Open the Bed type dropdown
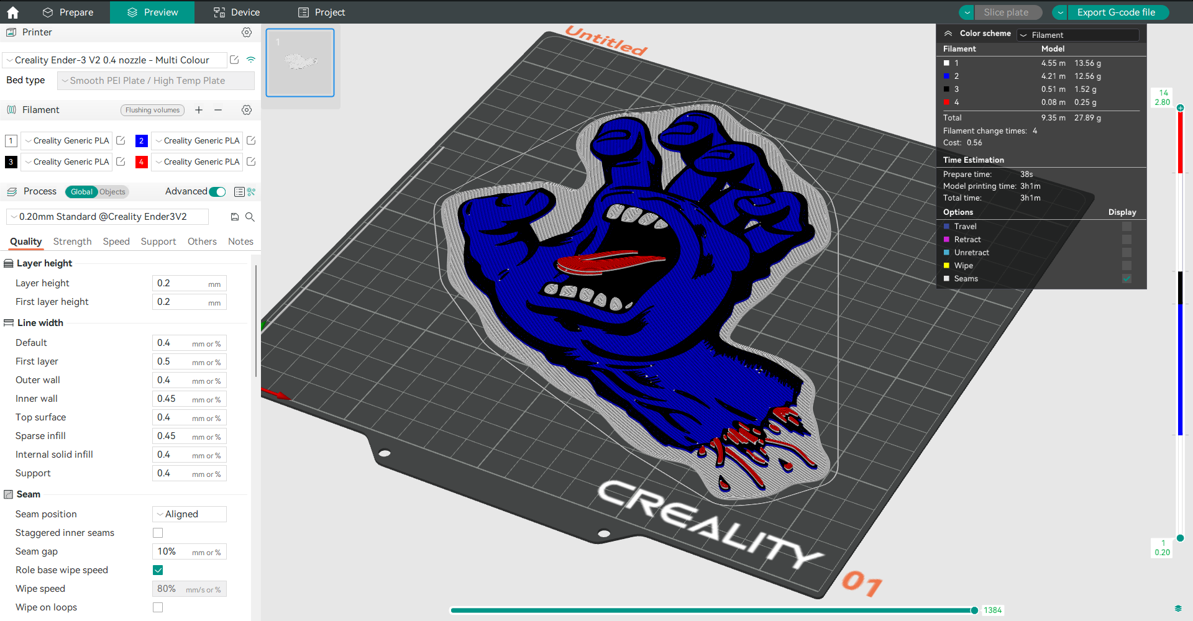The height and width of the screenshot is (621, 1193). click(x=156, y=81)
